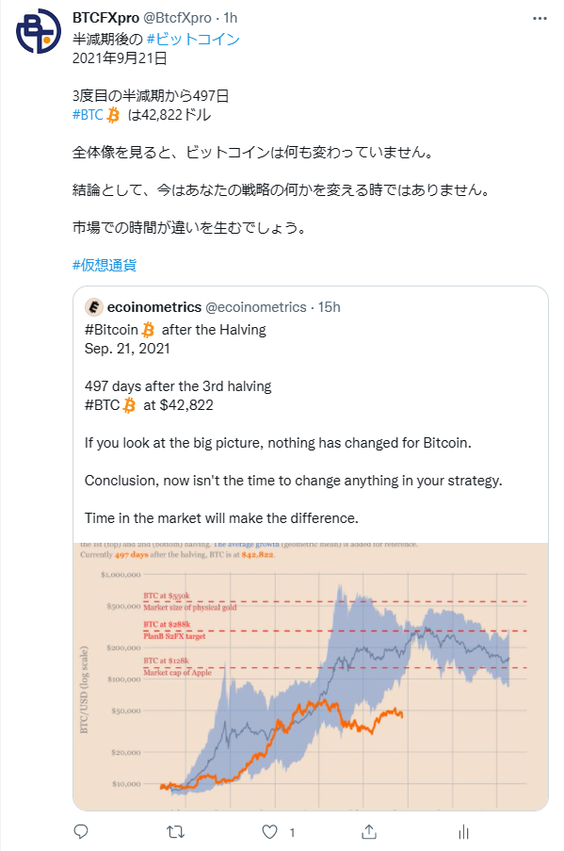Open the three-dot more options menu

540,19
